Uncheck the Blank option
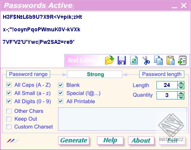The image size is (191, 150). [61, 85]
